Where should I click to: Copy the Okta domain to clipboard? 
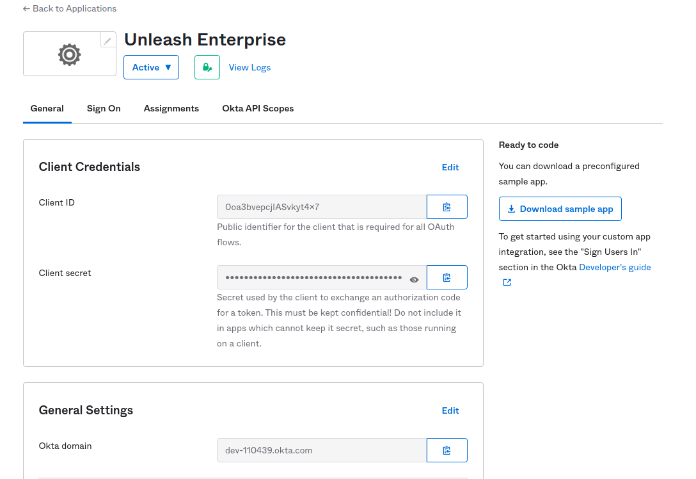[447, 450]
